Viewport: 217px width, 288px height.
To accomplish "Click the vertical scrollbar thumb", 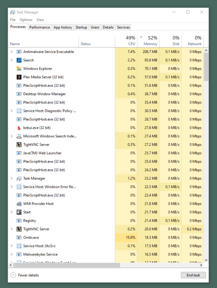I will (206, 67).
